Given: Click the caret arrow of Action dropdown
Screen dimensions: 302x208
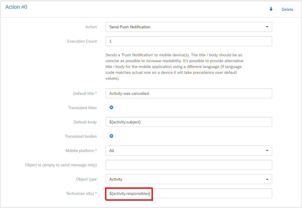Looking at the screenshot, I should click(x=267, y=27).
